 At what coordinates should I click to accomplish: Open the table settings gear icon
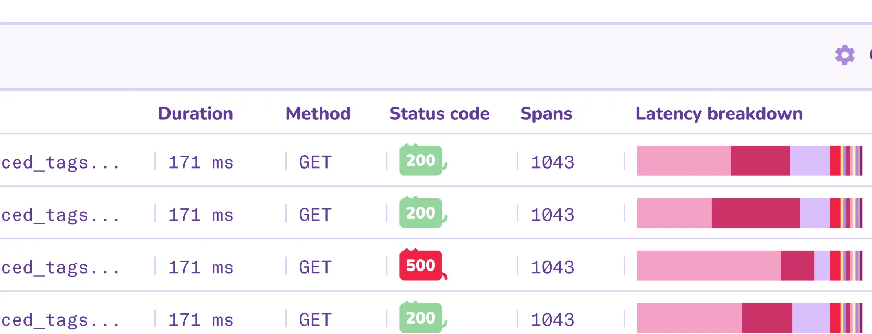pos(844,55)
